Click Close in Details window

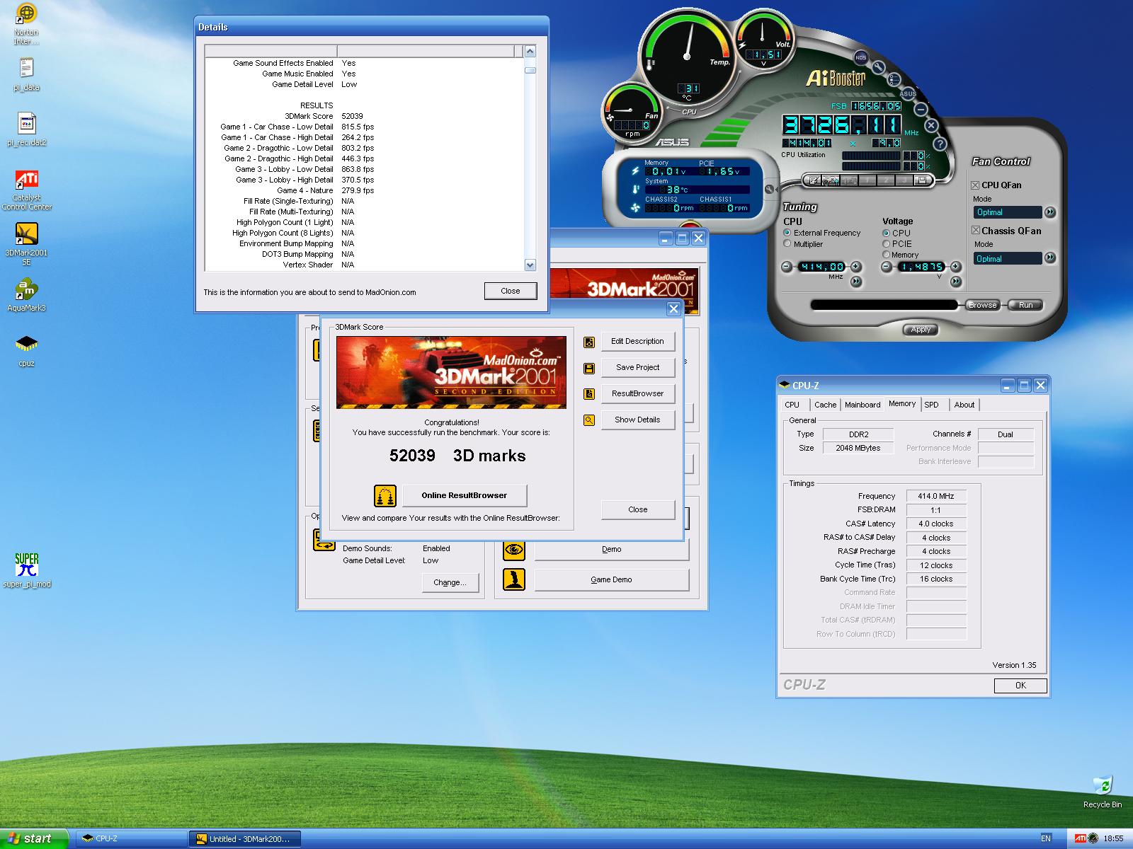[510, 291]
